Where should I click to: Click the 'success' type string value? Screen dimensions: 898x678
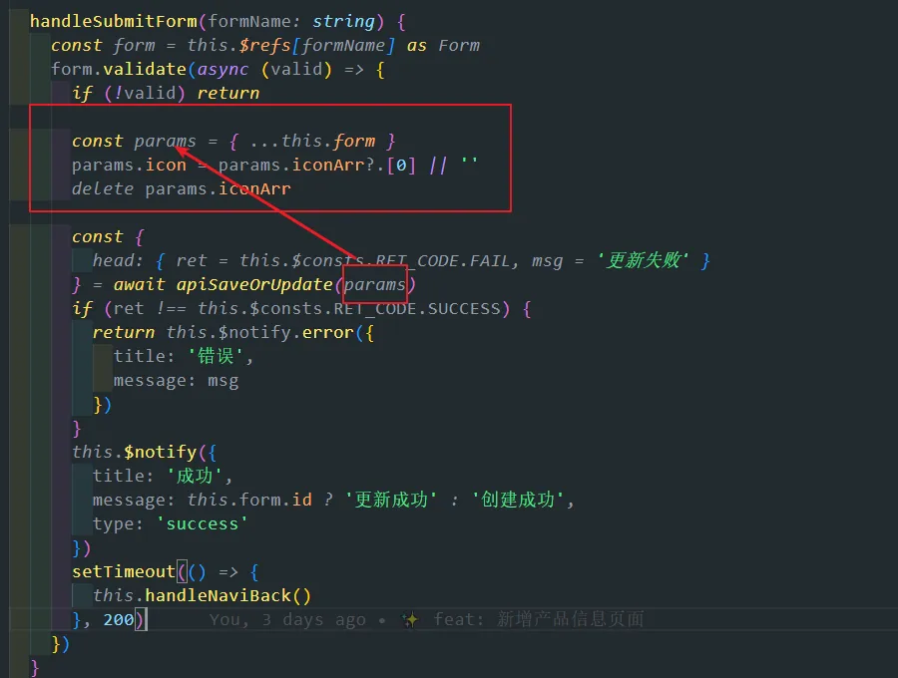coord(202,523)
